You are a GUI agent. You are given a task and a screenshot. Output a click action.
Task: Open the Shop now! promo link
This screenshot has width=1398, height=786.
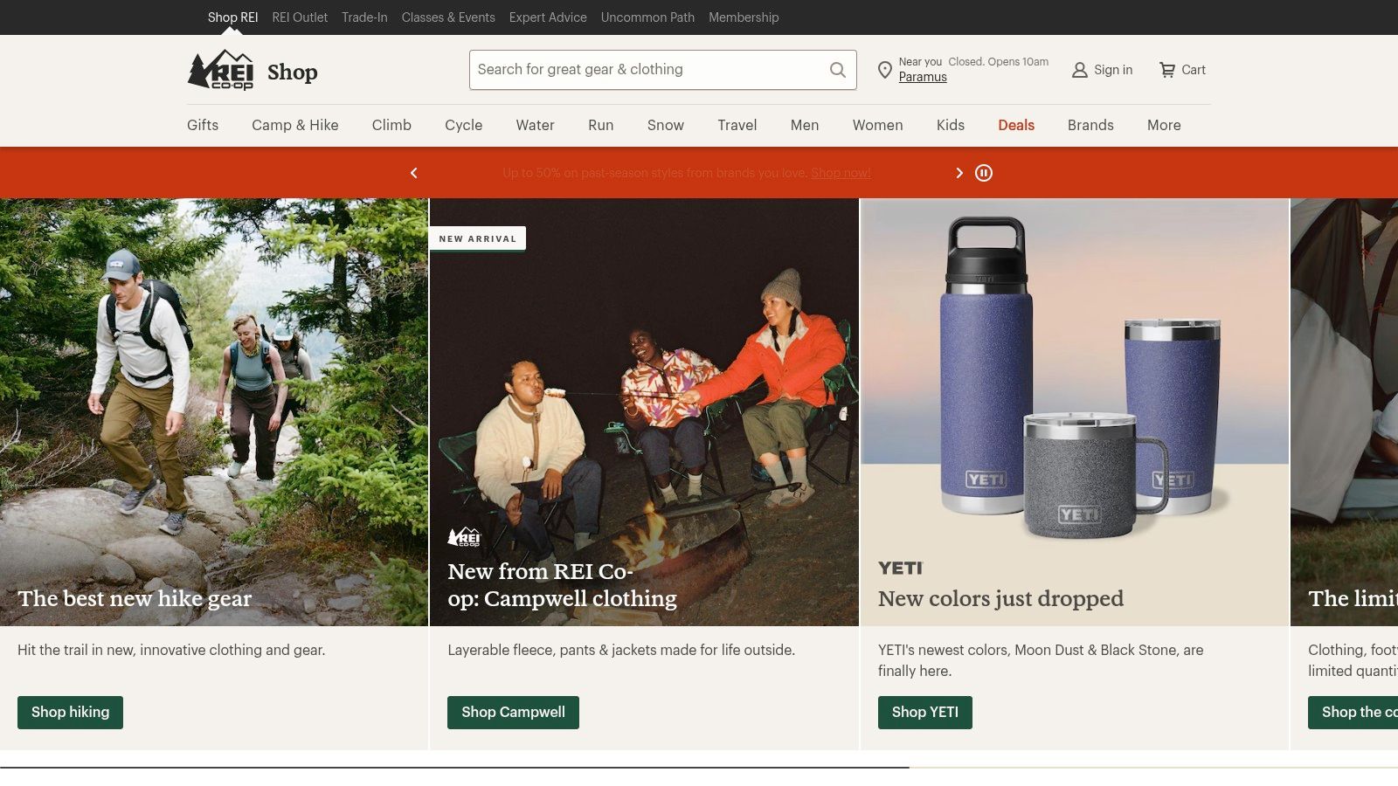point(840,173)
